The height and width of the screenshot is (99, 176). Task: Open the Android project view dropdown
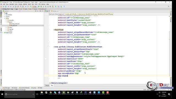11,11
